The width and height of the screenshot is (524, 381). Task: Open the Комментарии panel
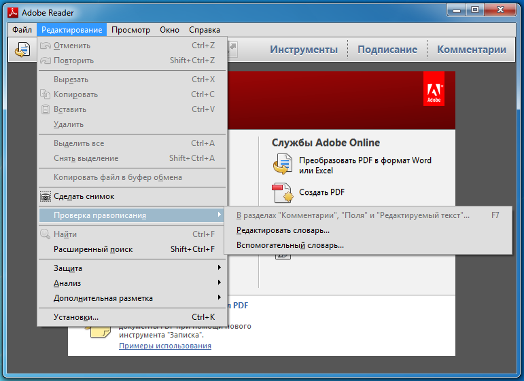tap(472, 50)
